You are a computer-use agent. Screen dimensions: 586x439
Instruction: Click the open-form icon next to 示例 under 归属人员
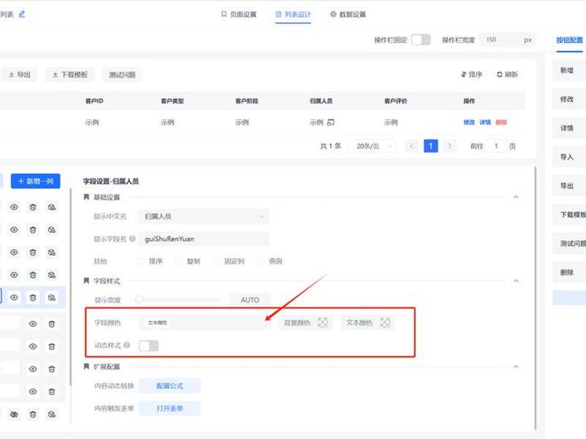point(331,122)
